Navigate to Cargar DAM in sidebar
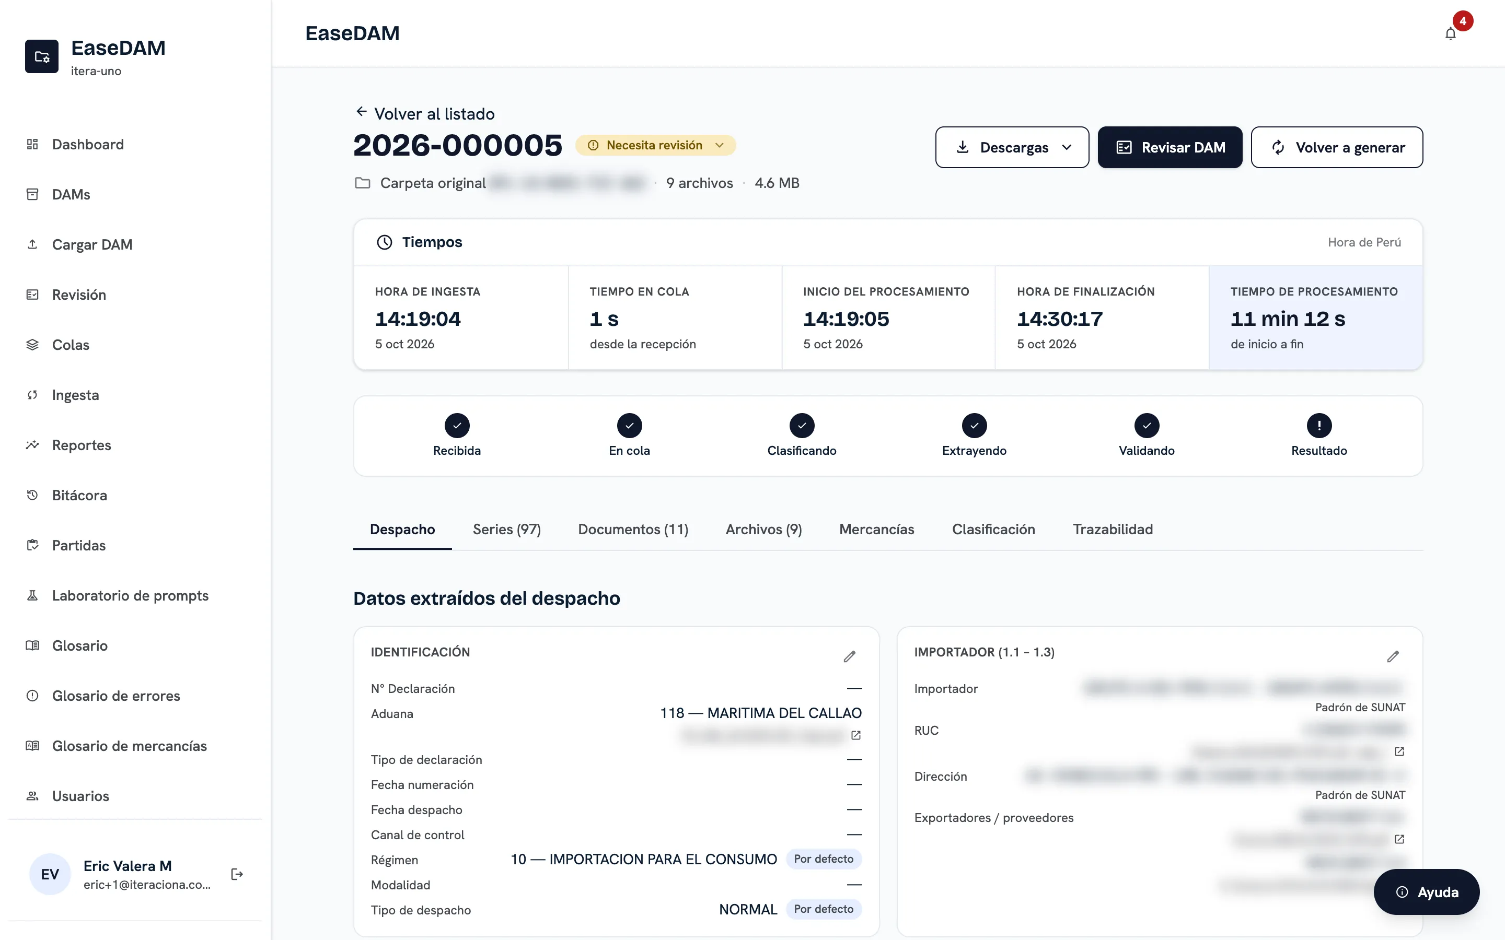This screenshot has height=940, width=1505. (135, 244)
